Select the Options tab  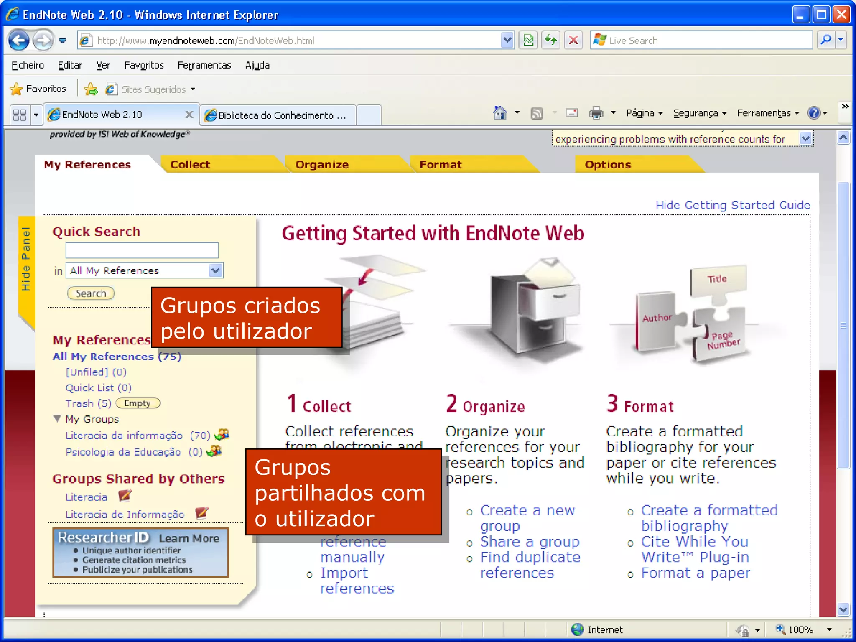coord(608,165)
